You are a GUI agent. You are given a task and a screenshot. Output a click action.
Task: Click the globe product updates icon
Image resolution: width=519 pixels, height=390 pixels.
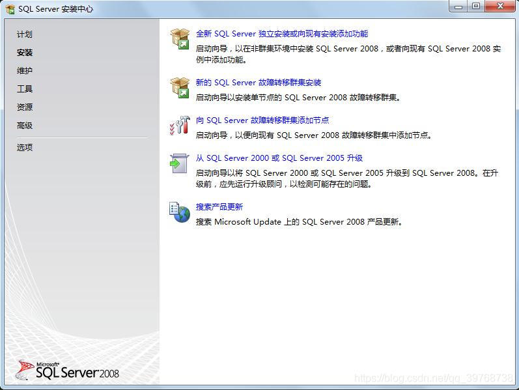180,212
